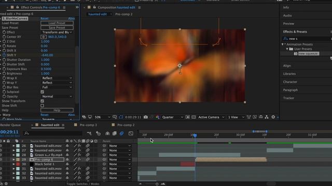The image size is (332, 186).
Task: Open the Composition panel menu icon
Action: click(x=140, y=7)
